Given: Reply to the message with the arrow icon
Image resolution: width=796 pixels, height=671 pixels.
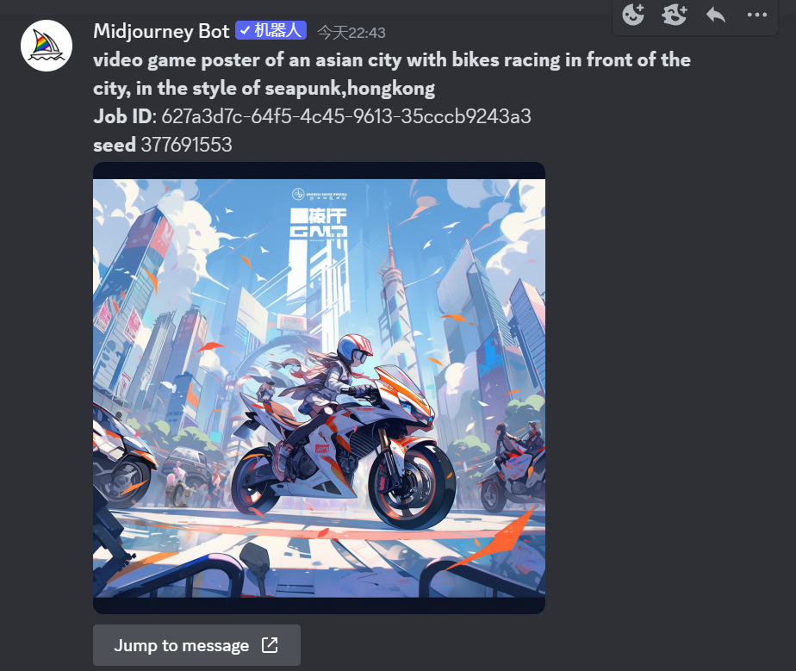Looking at the screenshot, I should [x=716, y=15].
